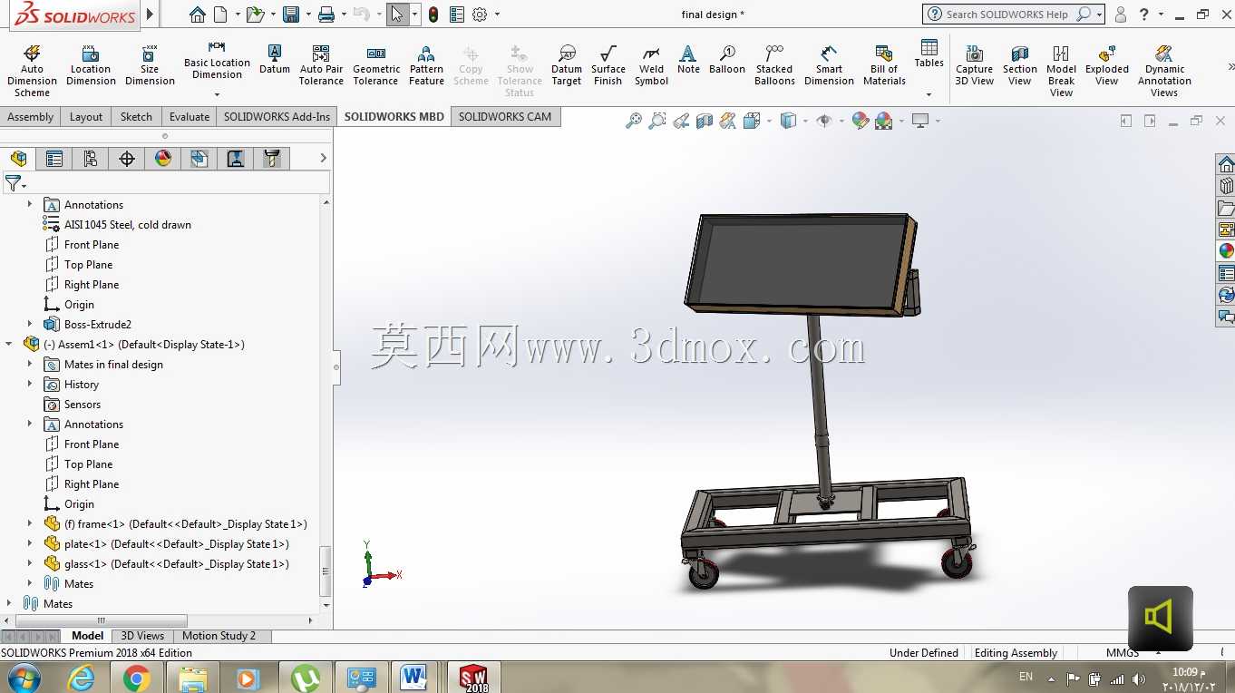The height and width of the screenshot is (693, 1235).
Task: Activate the Section View tool
Action: pyautogui.click(x=1020, y=65)
